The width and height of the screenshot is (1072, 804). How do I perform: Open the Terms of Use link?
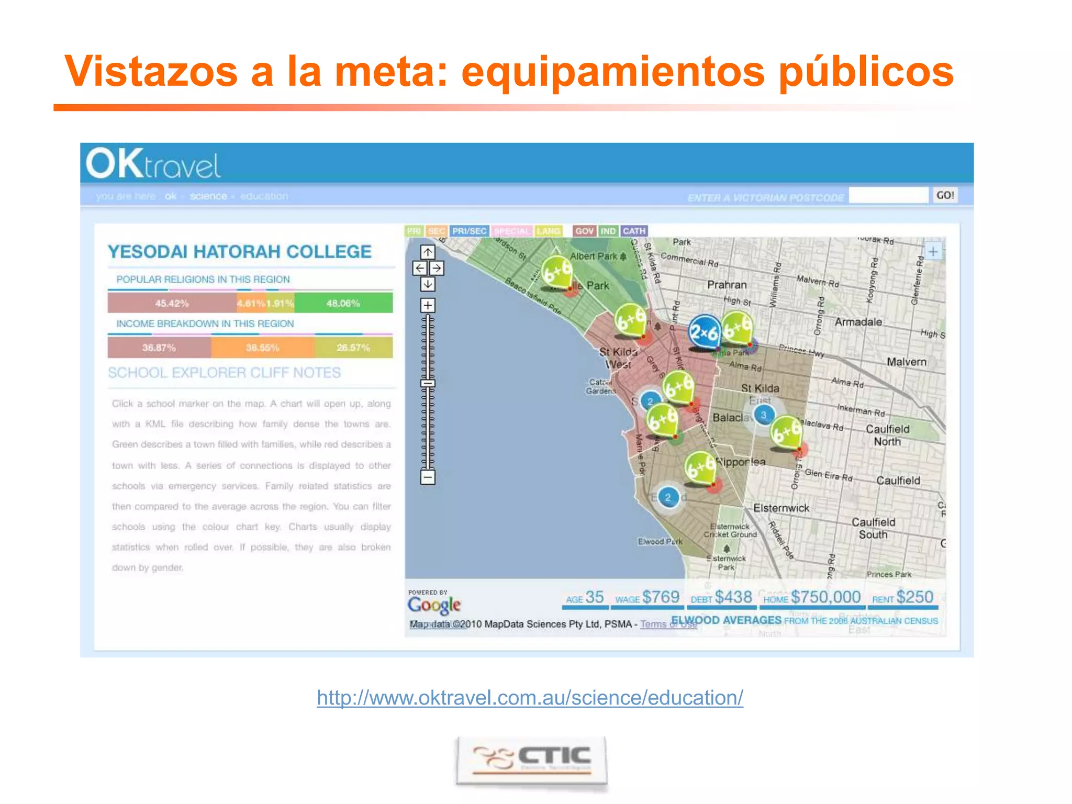(x=668, y=624)
